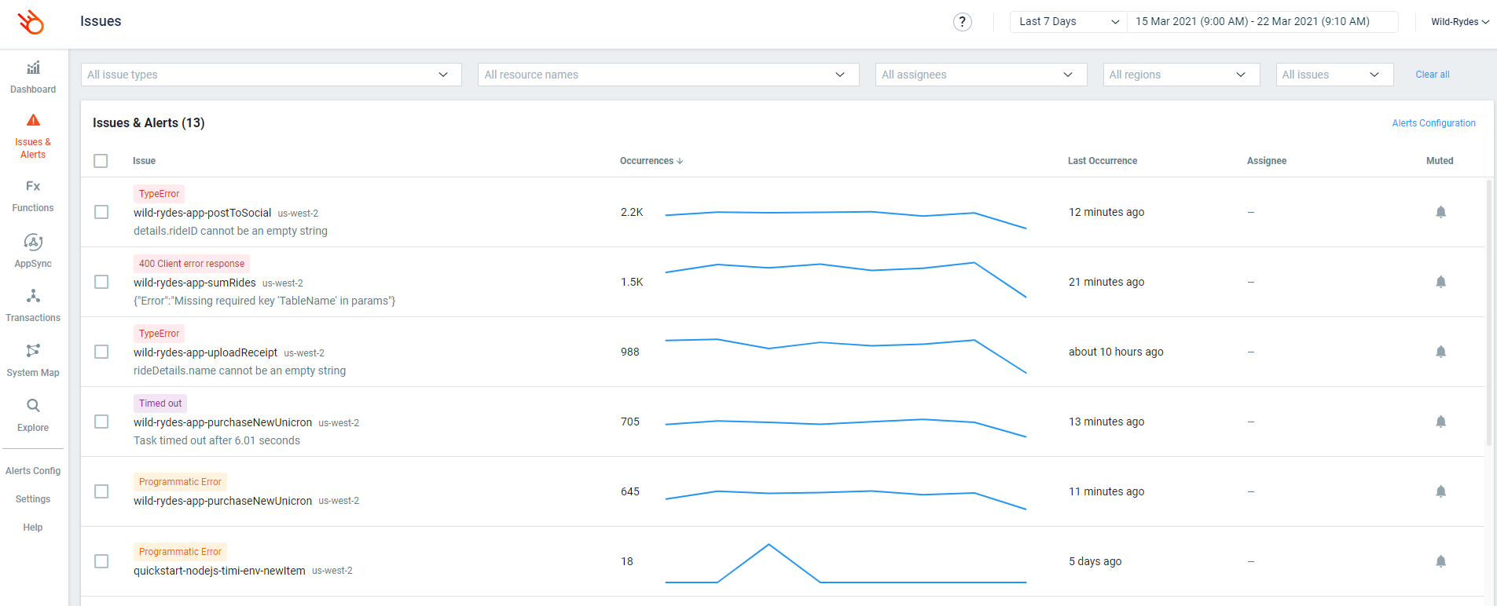Mute the postToSocial issue bell
The height and width of the screenshot is (606, 1497).
1440,212
